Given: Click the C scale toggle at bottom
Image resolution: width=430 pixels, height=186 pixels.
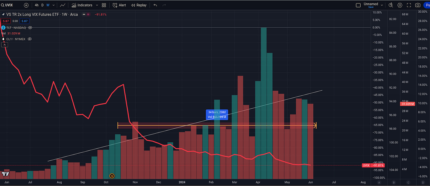Looking at the screenshot, I should pyautogui.click(x=408, y=183).
